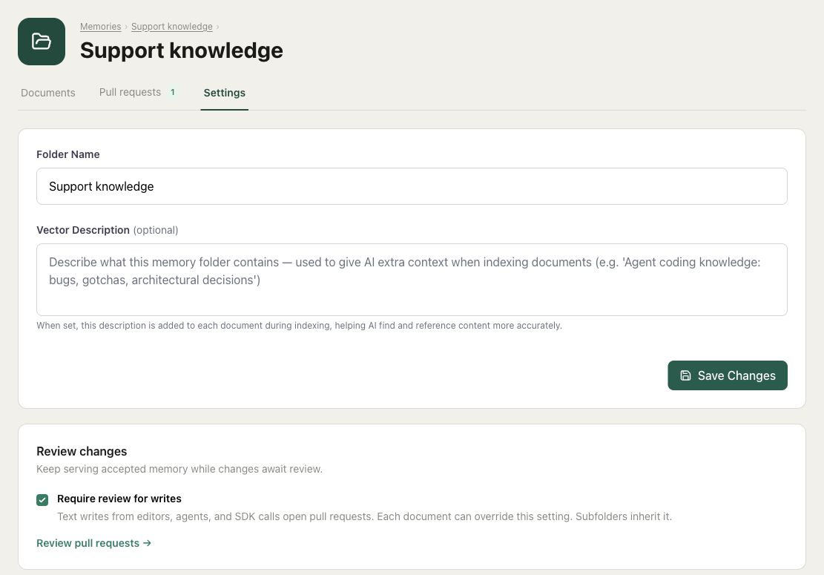Click the Folder Name field label
The width and height of the screenshot is (824, 575).
tap(67, 154)
